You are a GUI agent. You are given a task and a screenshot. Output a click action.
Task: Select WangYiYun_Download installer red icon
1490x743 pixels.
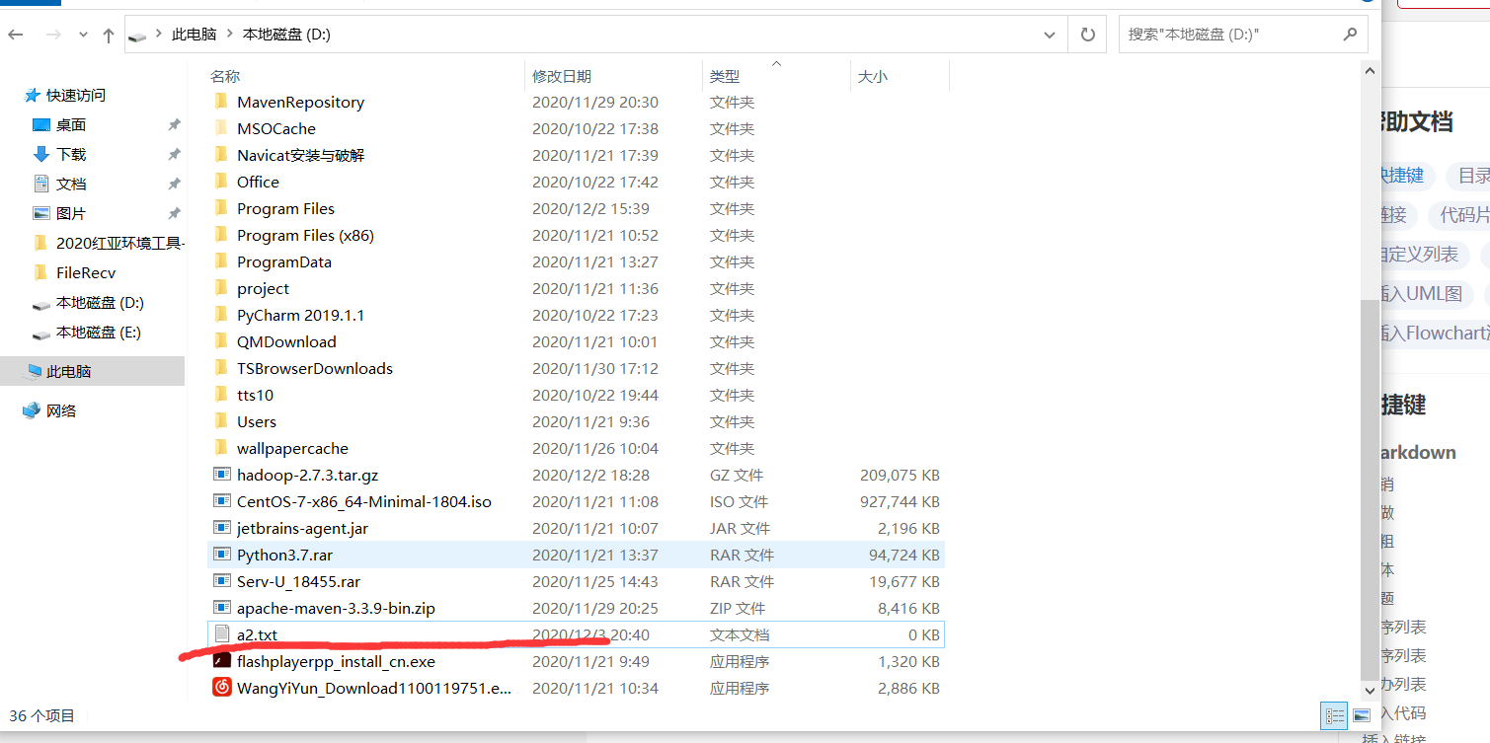[222, 688]
